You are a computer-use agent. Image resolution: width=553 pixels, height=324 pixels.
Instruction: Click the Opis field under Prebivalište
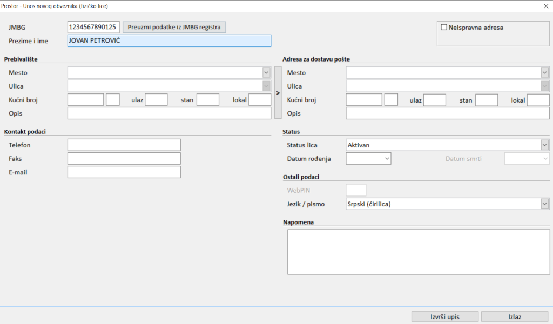(x=169, y=113)
